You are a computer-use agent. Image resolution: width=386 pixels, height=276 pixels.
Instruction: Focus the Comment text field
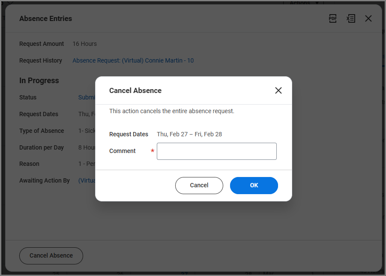(216, 151)
